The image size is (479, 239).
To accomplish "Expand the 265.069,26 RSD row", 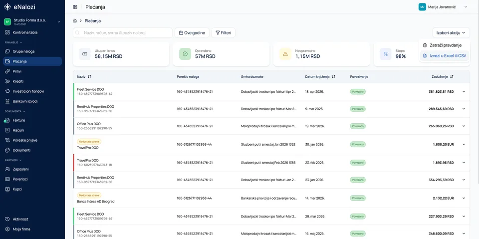I will tap(464, 126).
